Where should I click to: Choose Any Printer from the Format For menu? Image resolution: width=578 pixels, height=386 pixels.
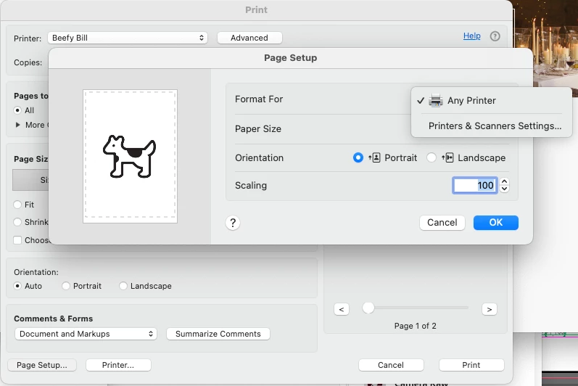[491, 100]
